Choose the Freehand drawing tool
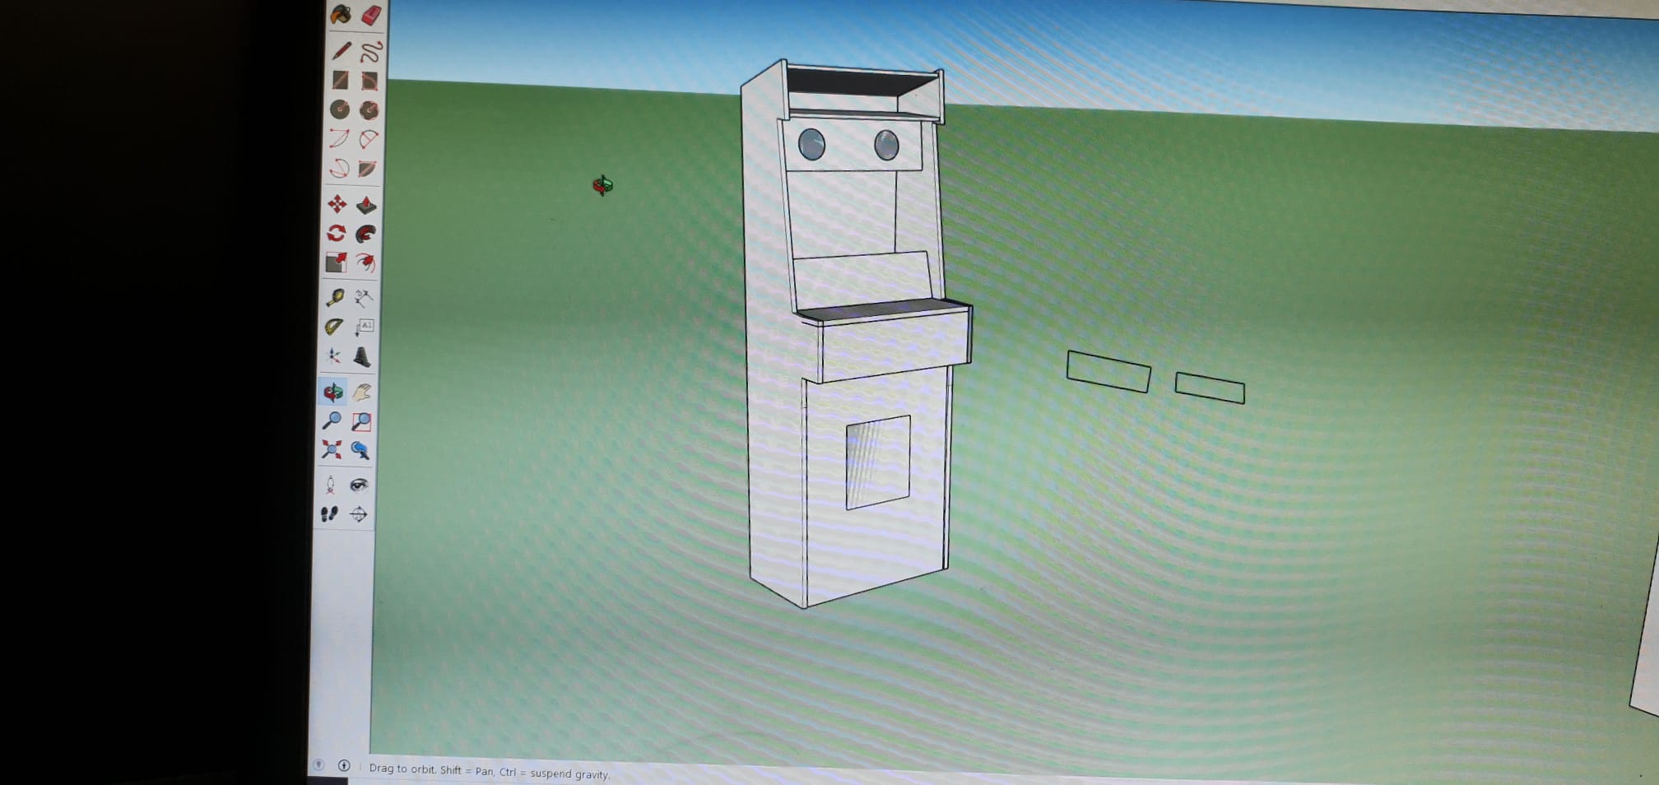1659x785 pixels. (x=371, y=52)
